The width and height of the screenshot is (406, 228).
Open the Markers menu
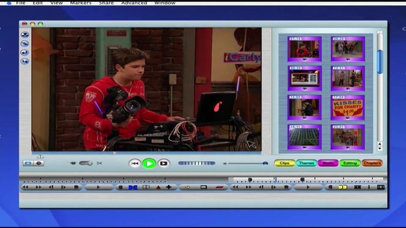(x=81, y=3)
